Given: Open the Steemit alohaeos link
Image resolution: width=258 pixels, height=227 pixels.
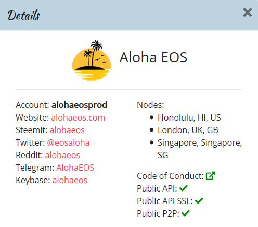Looking at the screenshot, I should 67,130.
